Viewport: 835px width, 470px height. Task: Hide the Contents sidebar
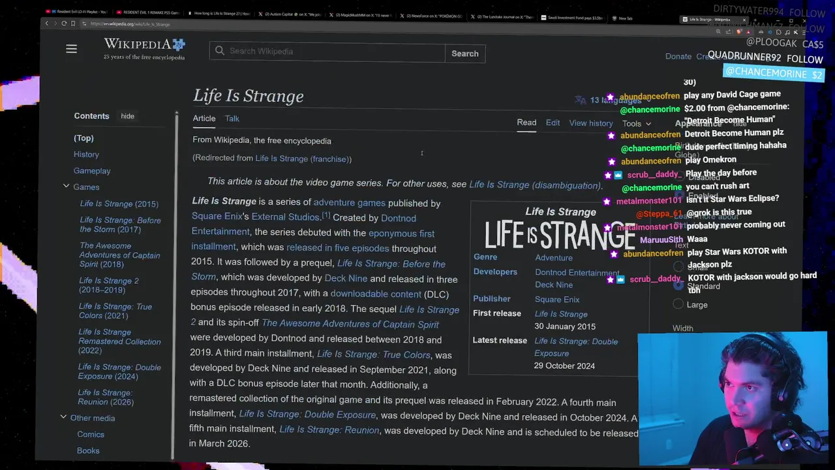[x=127, y=116]
